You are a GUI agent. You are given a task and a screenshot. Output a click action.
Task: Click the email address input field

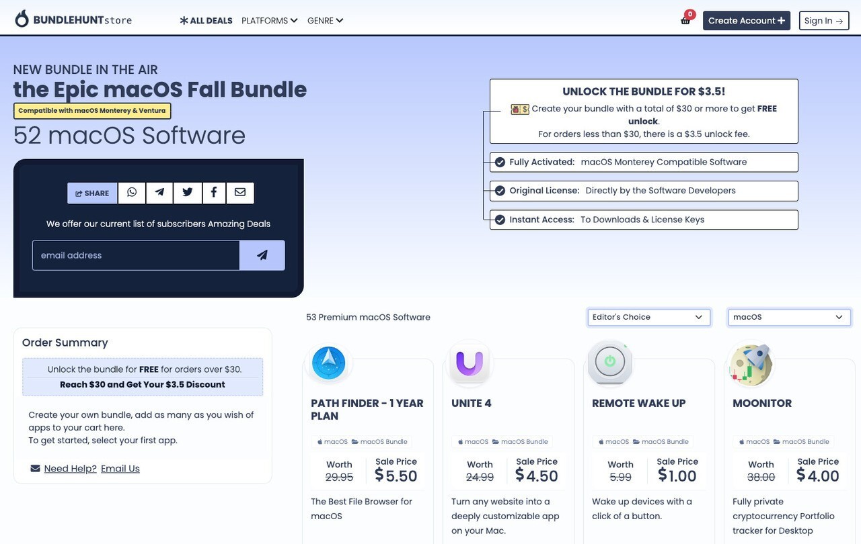pyautogui.click(x=135, y=254)
